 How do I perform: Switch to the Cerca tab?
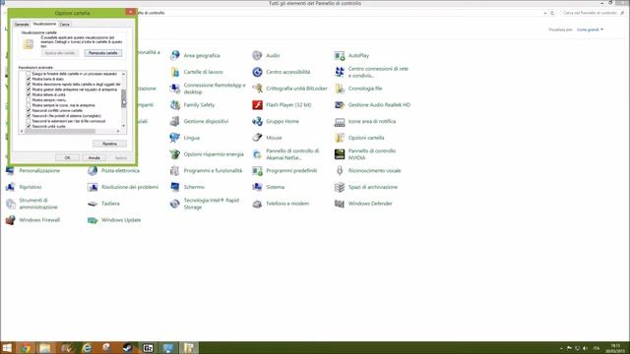click(65, 25)
